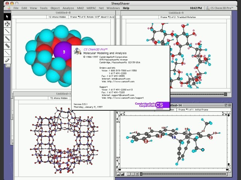Click the Untitled-9 window title bar

pos(176,13)
